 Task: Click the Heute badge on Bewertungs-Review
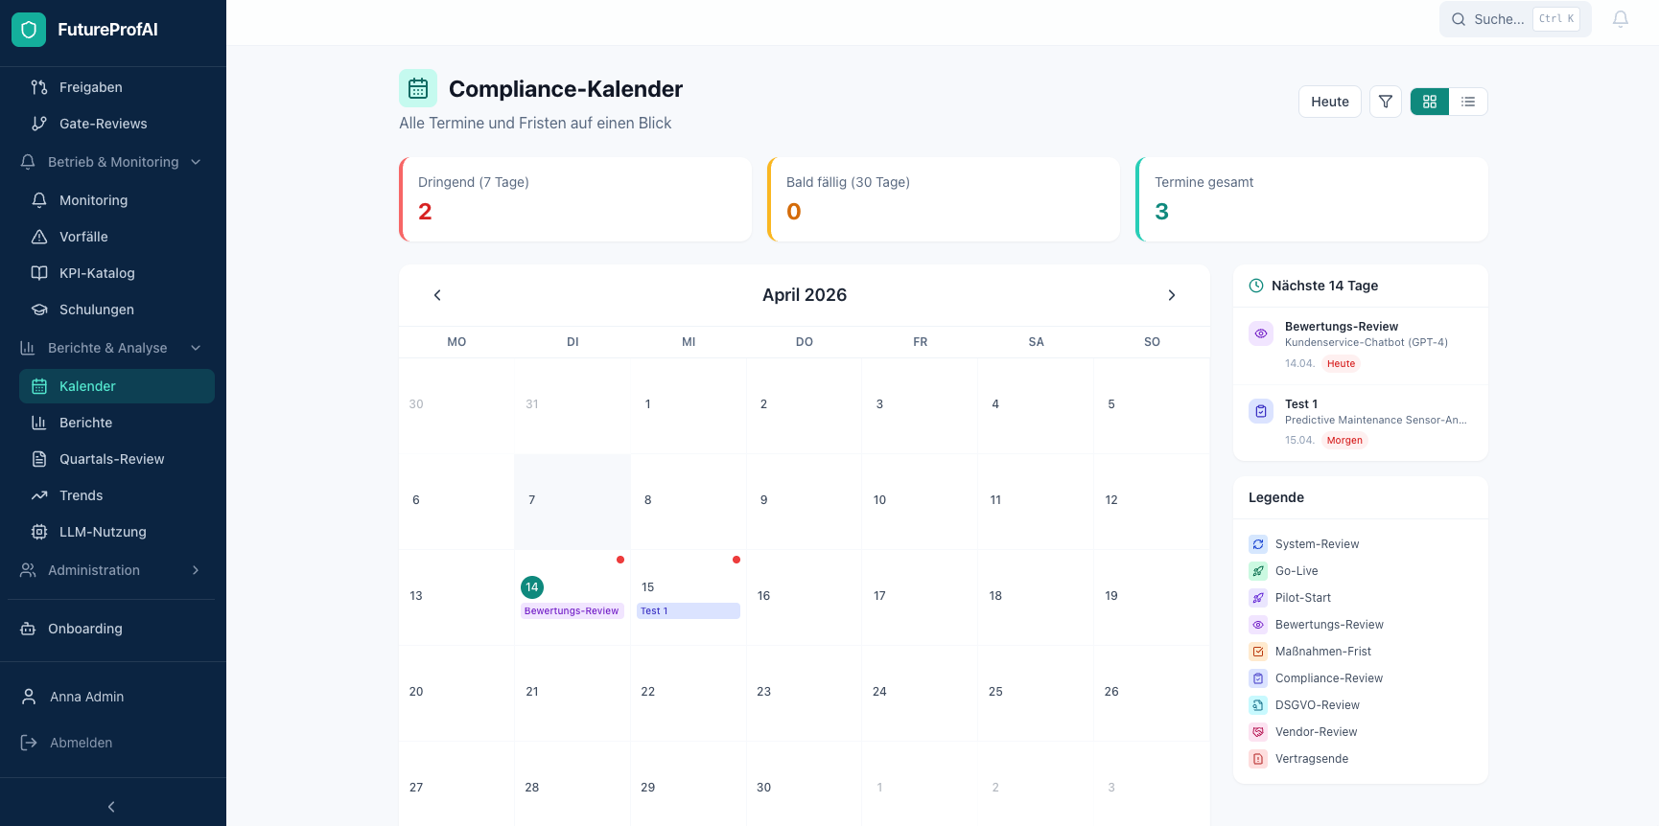pyautogui.click(x=1341, y=363)
